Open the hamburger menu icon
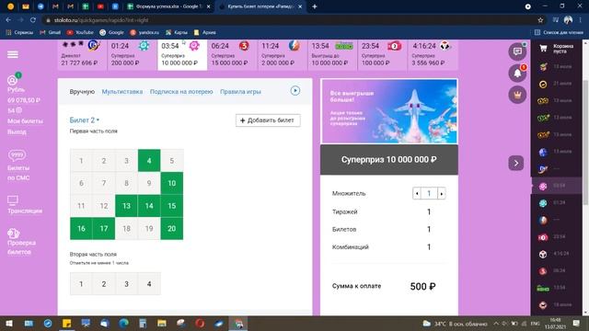589x331 pixels. pos(12,54)
